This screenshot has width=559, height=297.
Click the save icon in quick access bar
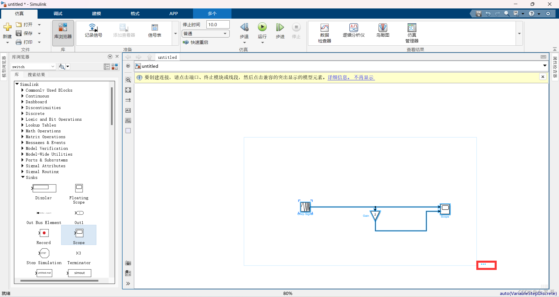pyautogui.click(x=478, y=14)
